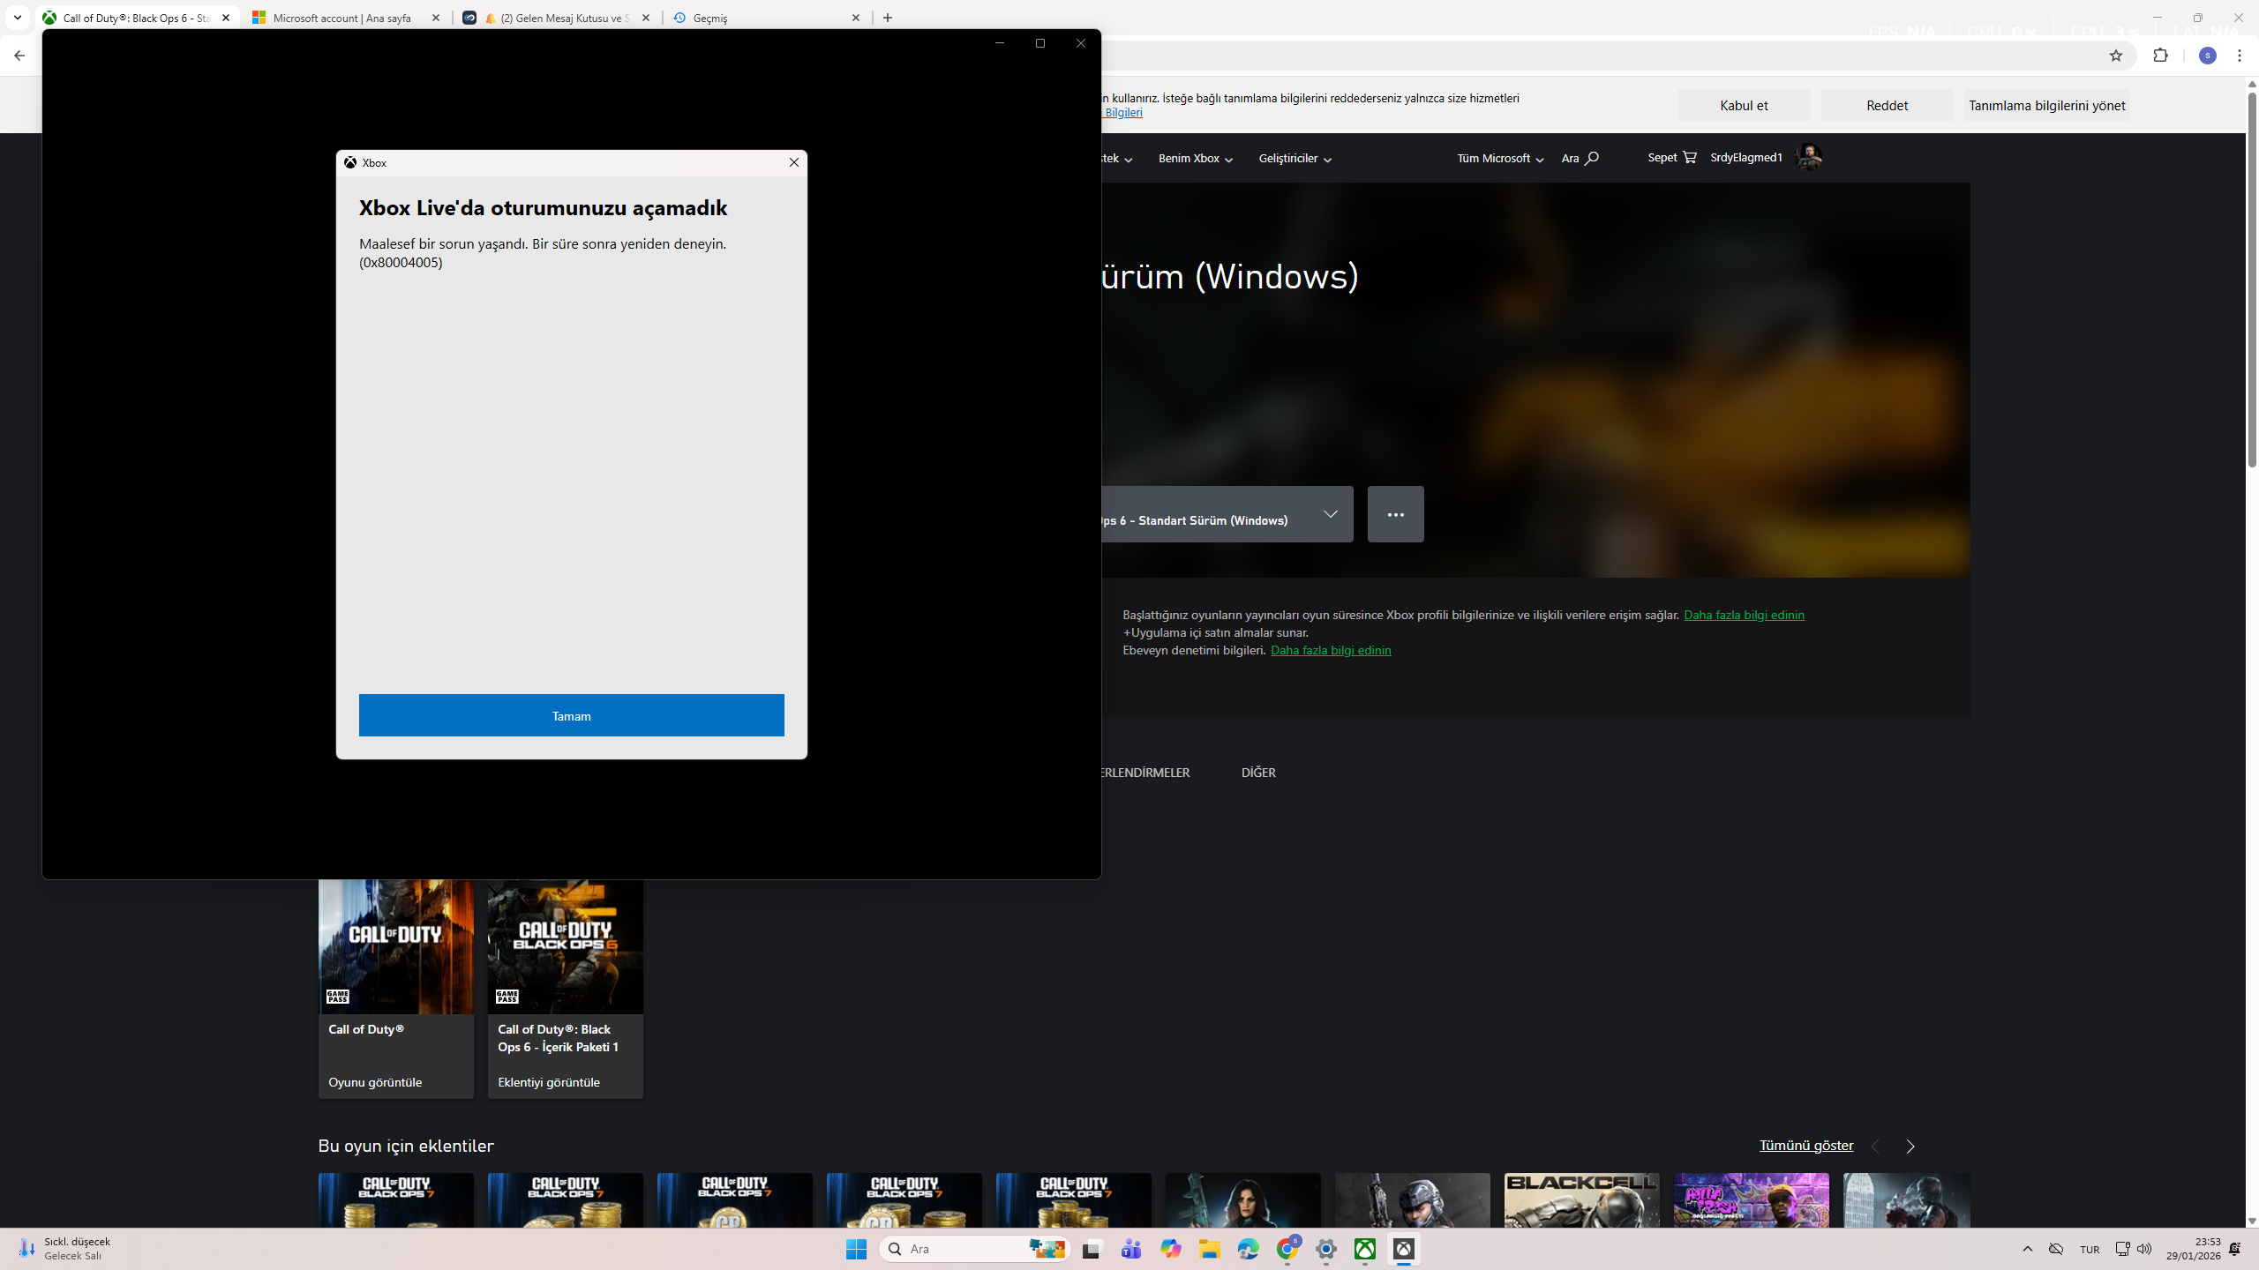This screenshot has width=2259, height=1270.
Task: Click the Tamam button in Xbox dialog
Action: tap(571, 715)
